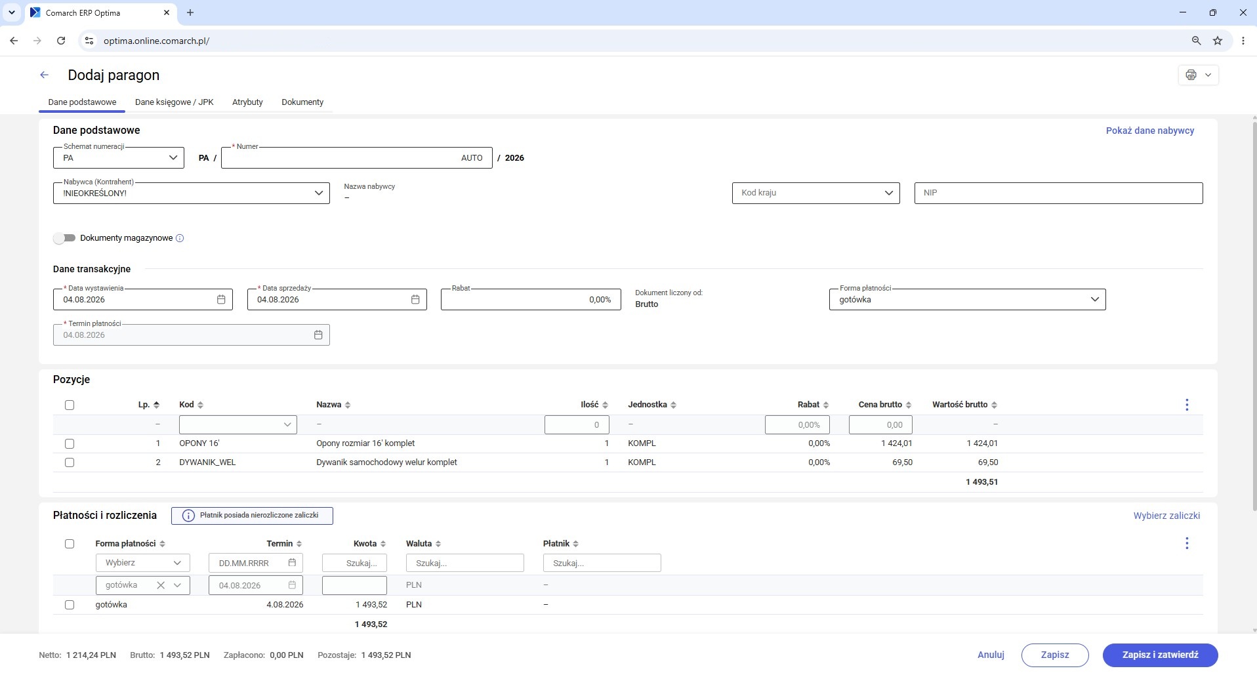Image resolution: width=1257 pixels, height=675 pixels.
Task: Click Zapisz i zatwierdź button
Action: pos(1160,655)
